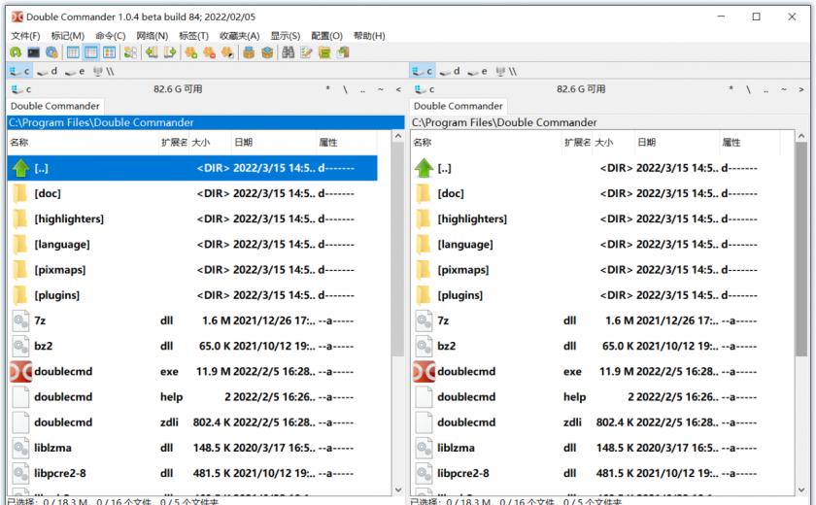Click left panel \ root directory button
This screenshot has height=505, width=816.
coord(345,89)
